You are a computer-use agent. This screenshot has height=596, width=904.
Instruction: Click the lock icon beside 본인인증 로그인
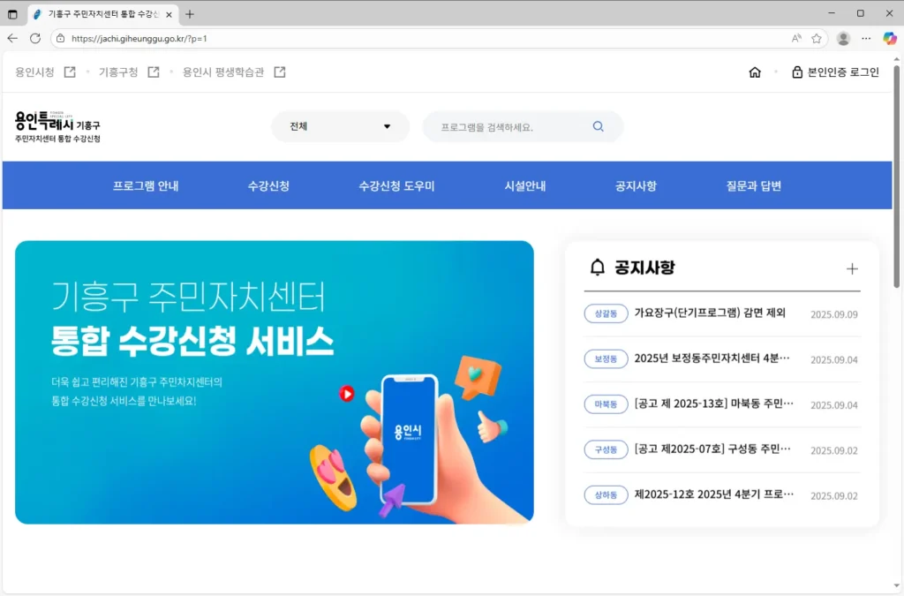(797, 72)
